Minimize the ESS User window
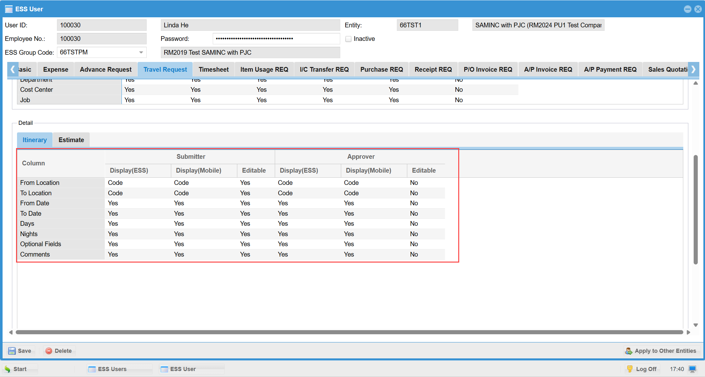Image resolution: width=705 pixels, height=377 pixels. click(x=688, y=9)
